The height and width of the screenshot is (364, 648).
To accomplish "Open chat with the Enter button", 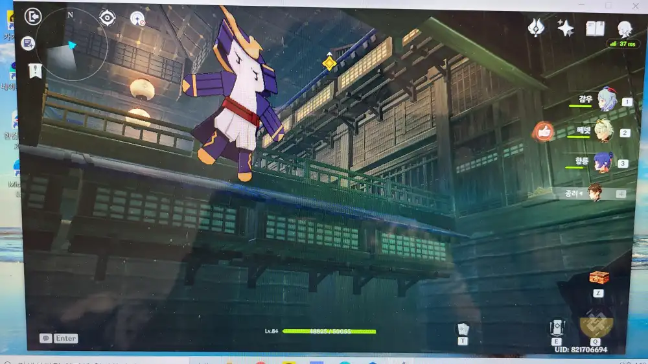I will pyautogui.click(x=59, y=338).
